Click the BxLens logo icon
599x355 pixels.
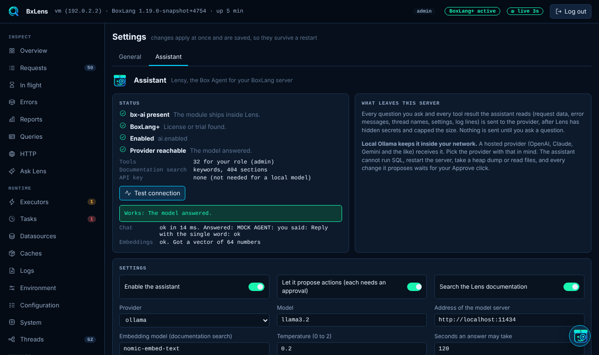[14, 11]
